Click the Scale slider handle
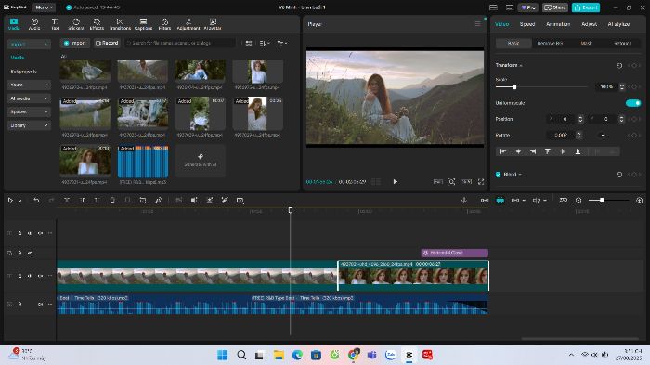This screenshot has width=650, height=365. click(514, 86)
